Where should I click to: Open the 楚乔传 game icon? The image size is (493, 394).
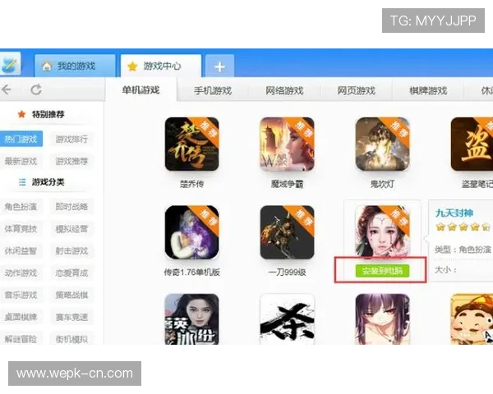tap(191, 144)
